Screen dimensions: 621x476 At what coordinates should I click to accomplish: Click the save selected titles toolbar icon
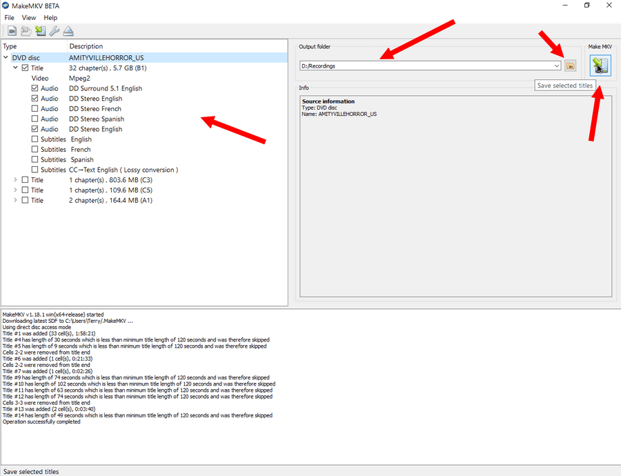coord(40,31)
